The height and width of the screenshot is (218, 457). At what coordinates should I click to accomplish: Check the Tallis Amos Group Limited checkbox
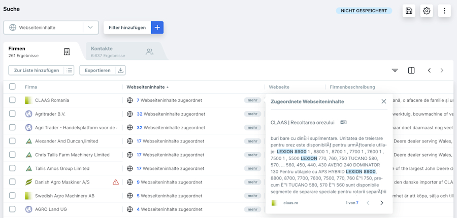pos(12,168)
